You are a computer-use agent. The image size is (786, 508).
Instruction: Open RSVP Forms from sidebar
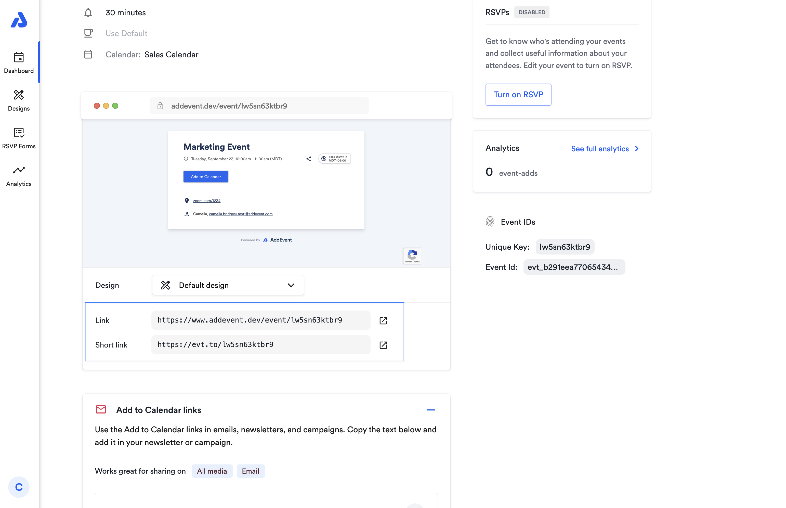click(x=19, y=138)
